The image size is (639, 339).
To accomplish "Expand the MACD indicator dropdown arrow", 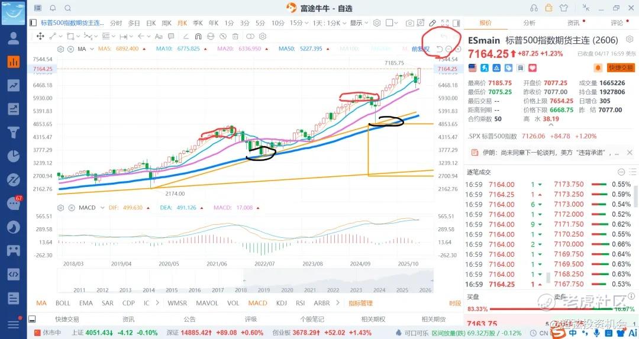I will click(102, 208).
